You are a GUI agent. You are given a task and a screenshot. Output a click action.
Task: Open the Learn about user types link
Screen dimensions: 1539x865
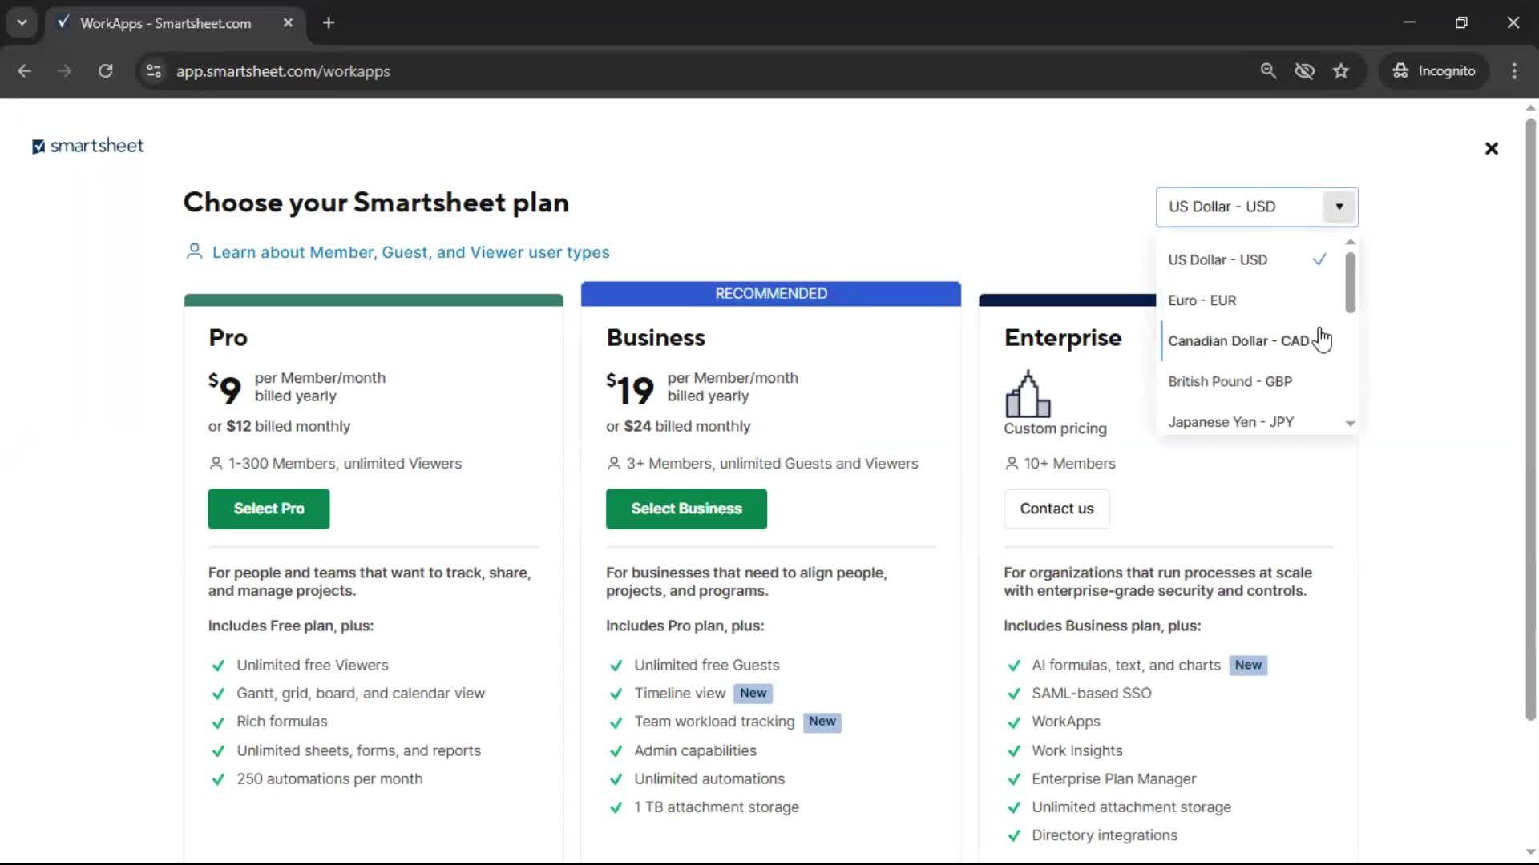tap(410, 251)
